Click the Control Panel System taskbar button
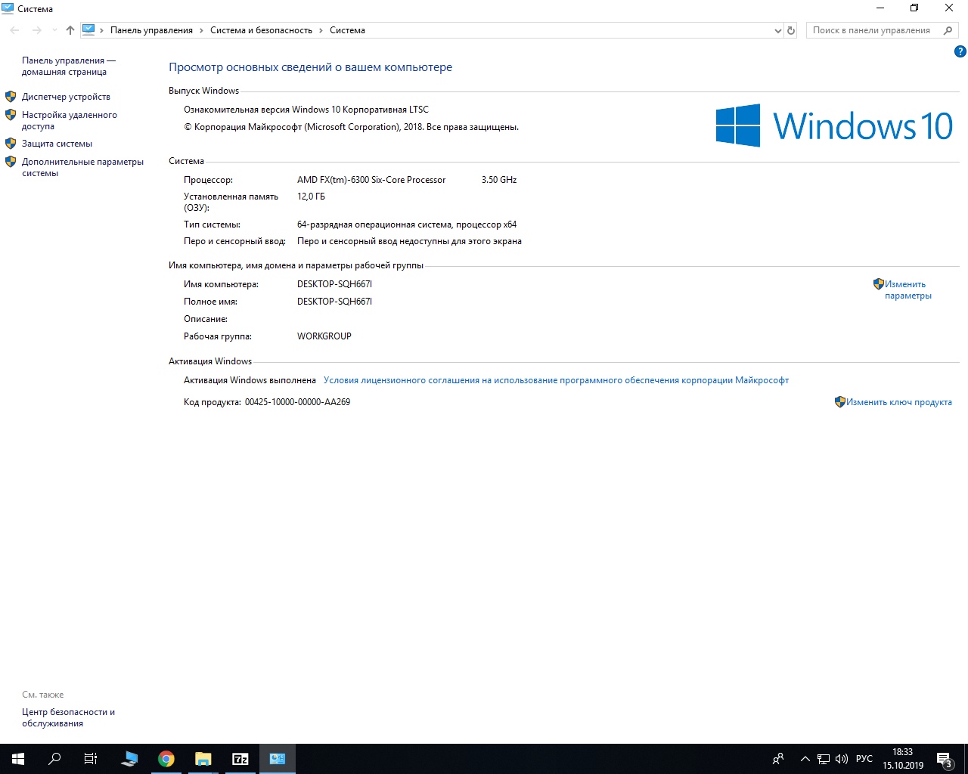Screen dimensions: 968x774 pyautogui.click(x=278, y=759)
